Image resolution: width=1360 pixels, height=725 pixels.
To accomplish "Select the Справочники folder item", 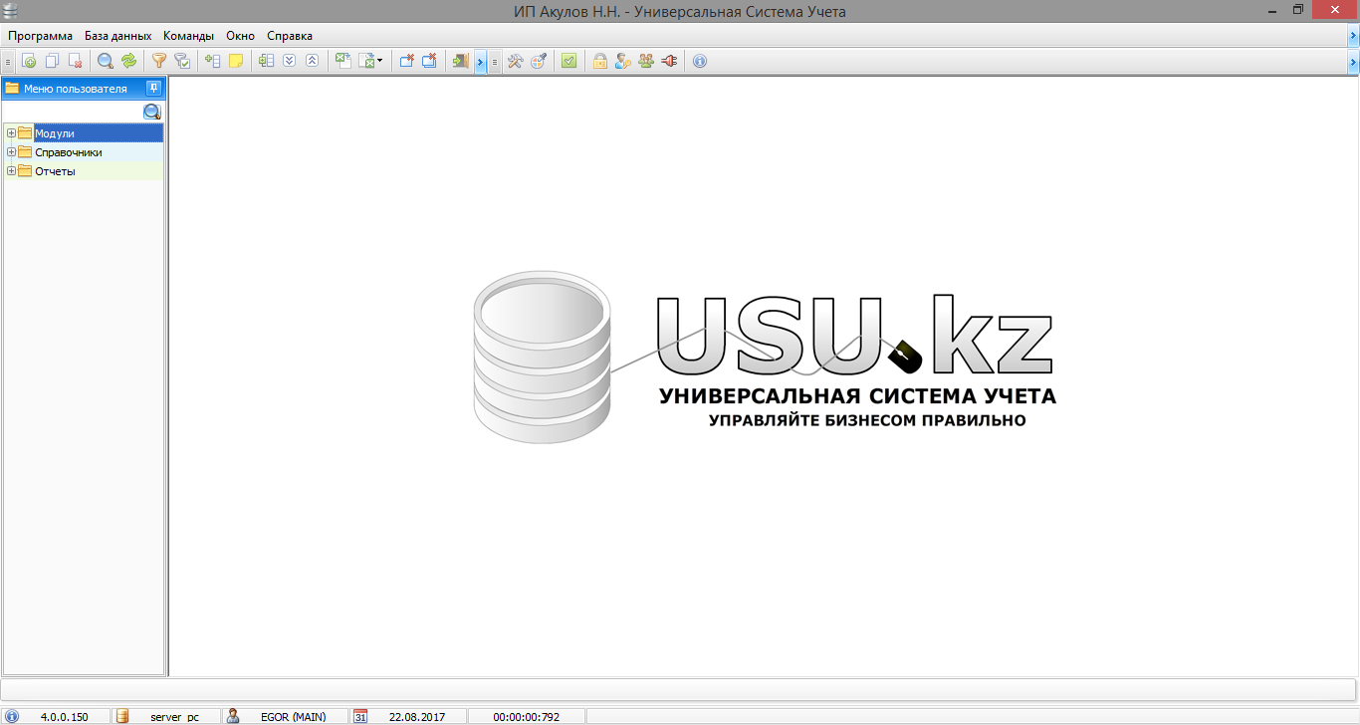I will 69,152.
